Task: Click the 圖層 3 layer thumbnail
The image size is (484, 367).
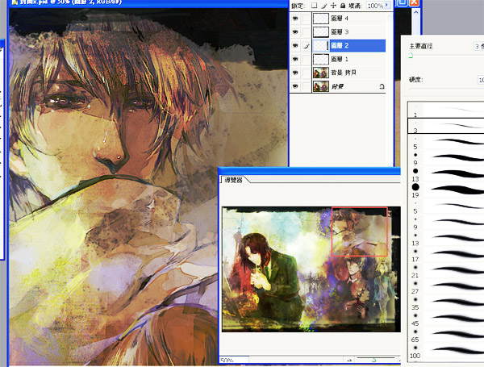Action: tap(321, 31)
